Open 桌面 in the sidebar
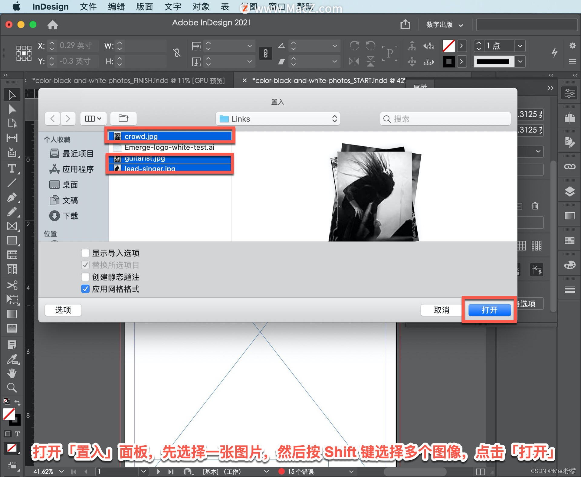 click(64, 185)
